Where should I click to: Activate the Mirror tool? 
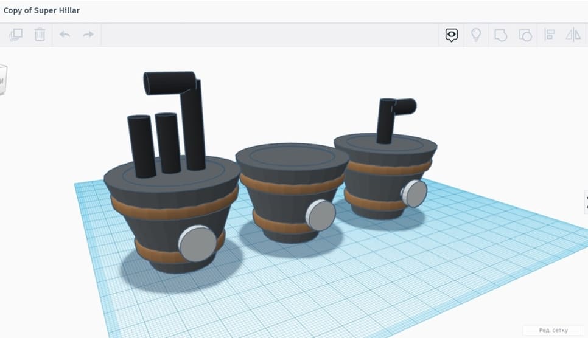tap(573, 35)
